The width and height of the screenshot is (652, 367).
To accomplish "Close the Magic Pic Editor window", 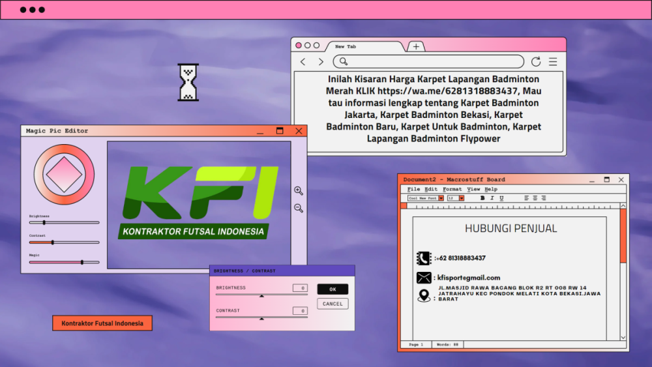I will pyautogui.click(x=299, y=130).
